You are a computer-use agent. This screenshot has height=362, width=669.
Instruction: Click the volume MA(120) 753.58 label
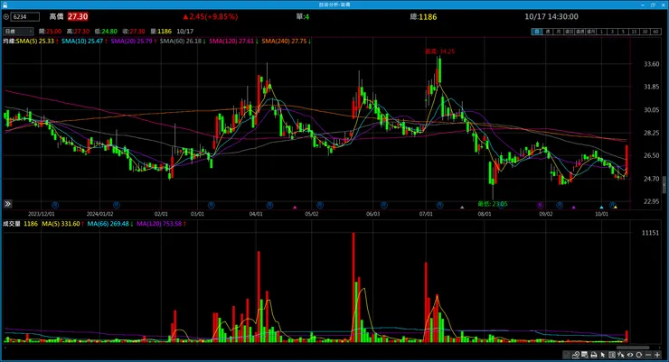[x=159, y=224]
